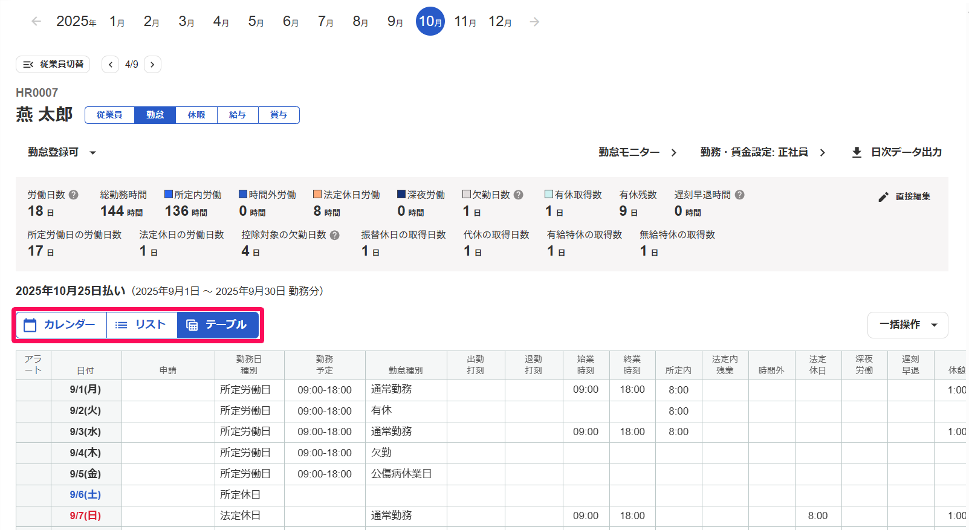Show previous employee with left chevron

point(110,64)
